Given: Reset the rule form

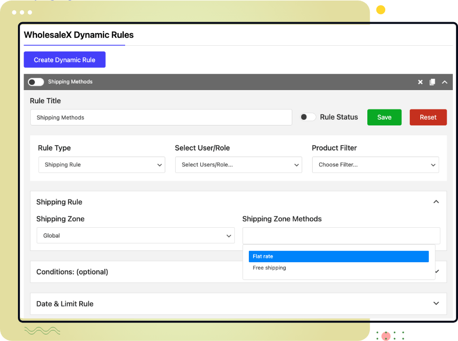Looking at the screenshot, I should pyautogui.click(x=428, y=117).
